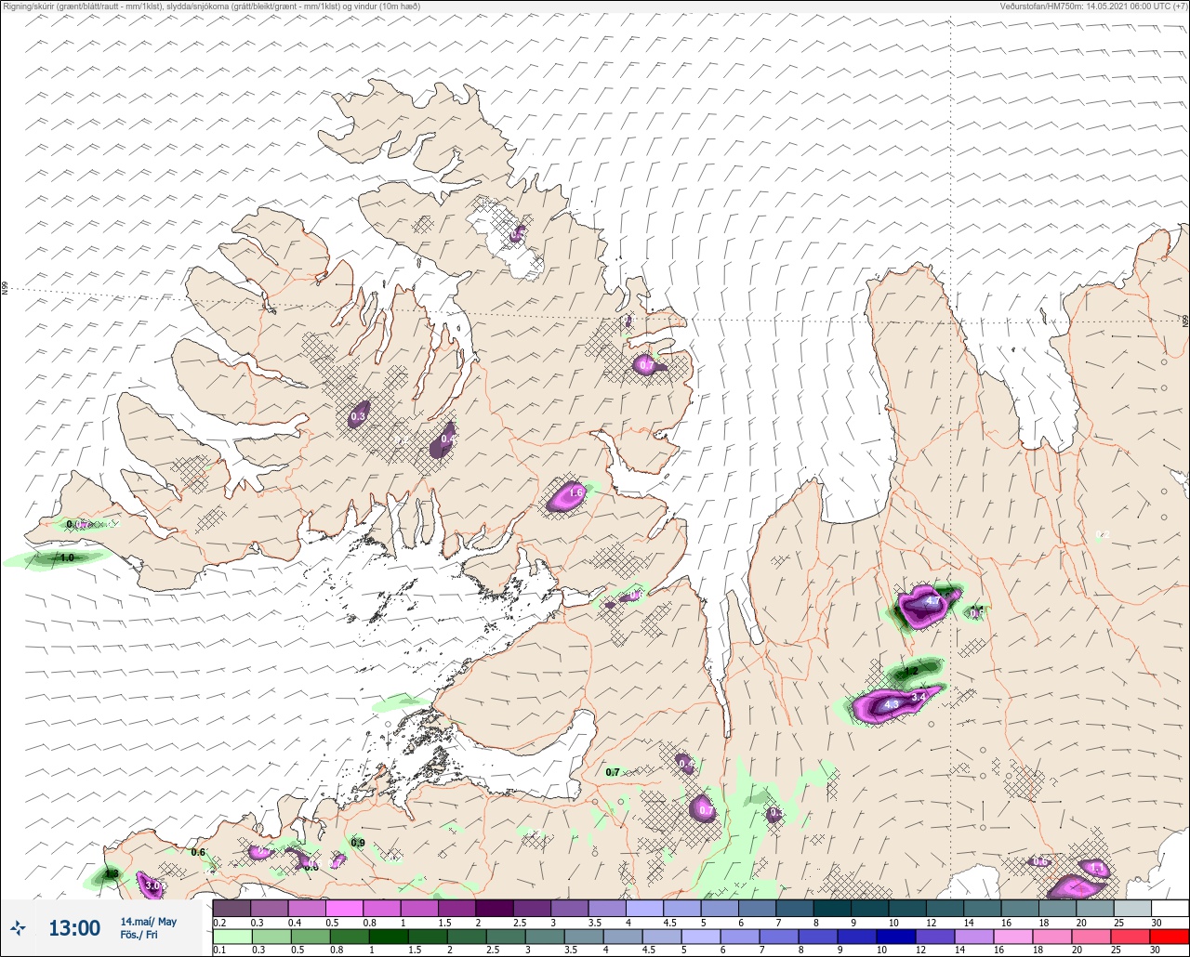1190x957 pixels.
Task: Click the 0.4 dark purple cell value
Action: (448, 439)
